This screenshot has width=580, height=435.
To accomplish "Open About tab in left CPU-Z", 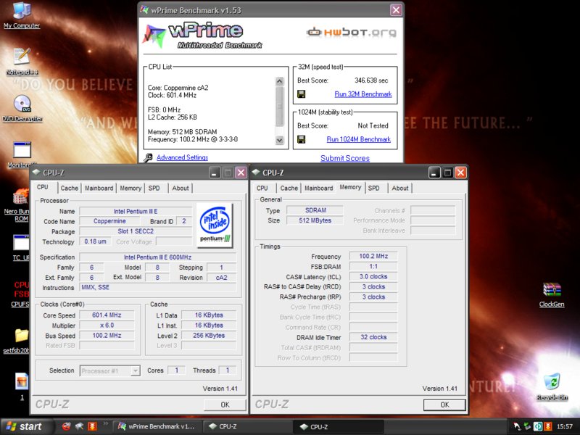I will click(x=181, y=188).
